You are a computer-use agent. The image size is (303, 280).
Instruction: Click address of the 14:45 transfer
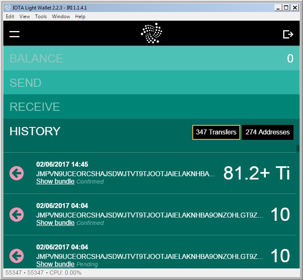pos(125,174)
